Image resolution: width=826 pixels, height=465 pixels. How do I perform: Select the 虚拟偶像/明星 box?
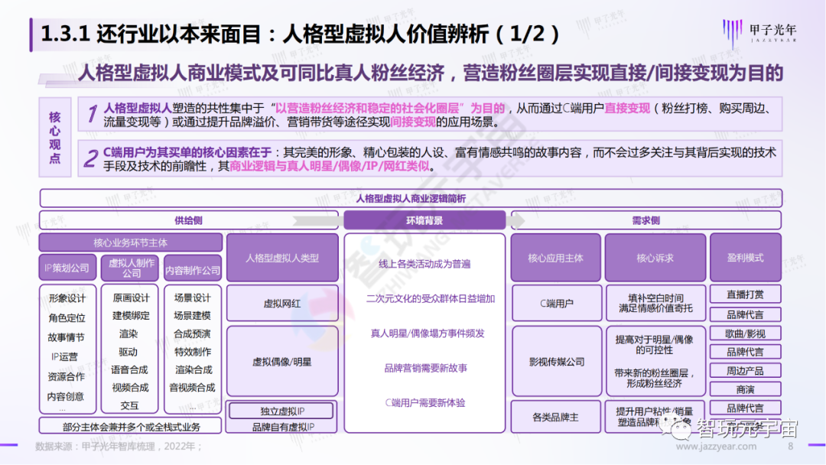[282, 361]
